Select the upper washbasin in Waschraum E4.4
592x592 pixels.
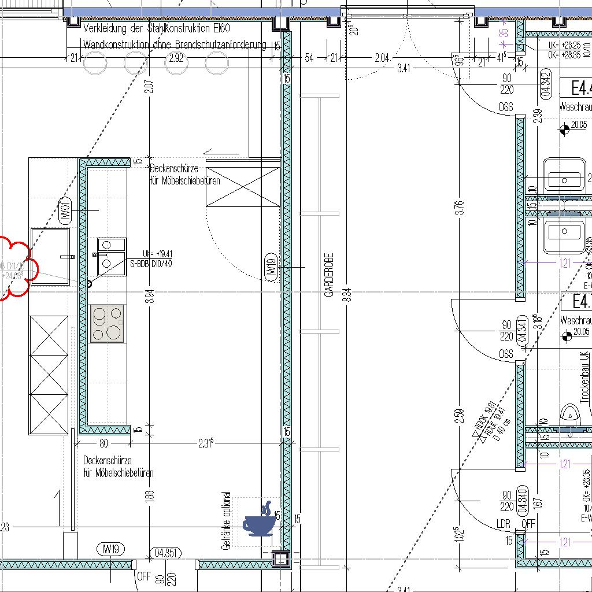[x=564, y=179]
